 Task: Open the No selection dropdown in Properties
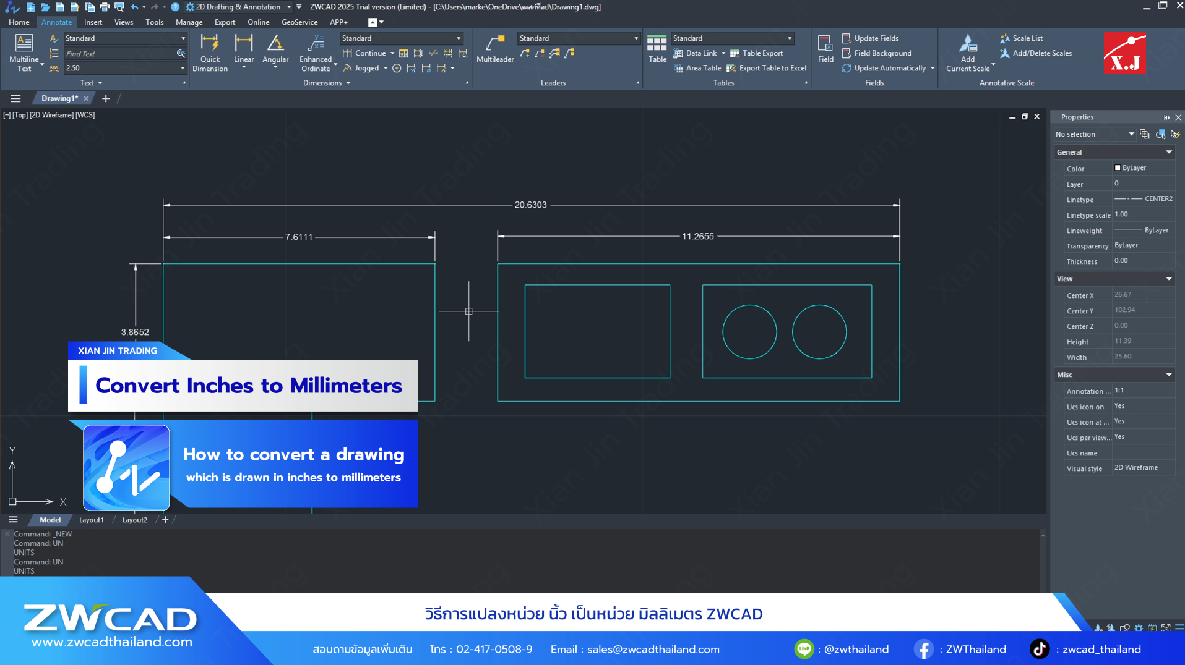click(1131, 134)
